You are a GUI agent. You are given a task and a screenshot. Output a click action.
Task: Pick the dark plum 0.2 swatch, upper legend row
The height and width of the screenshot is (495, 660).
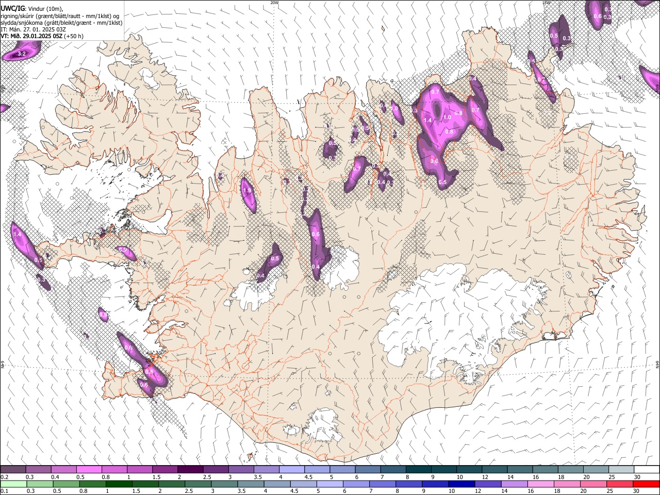[x=13, y=470]
